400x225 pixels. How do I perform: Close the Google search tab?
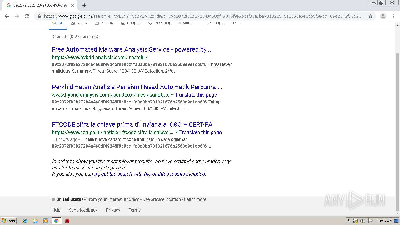[72, 5]
